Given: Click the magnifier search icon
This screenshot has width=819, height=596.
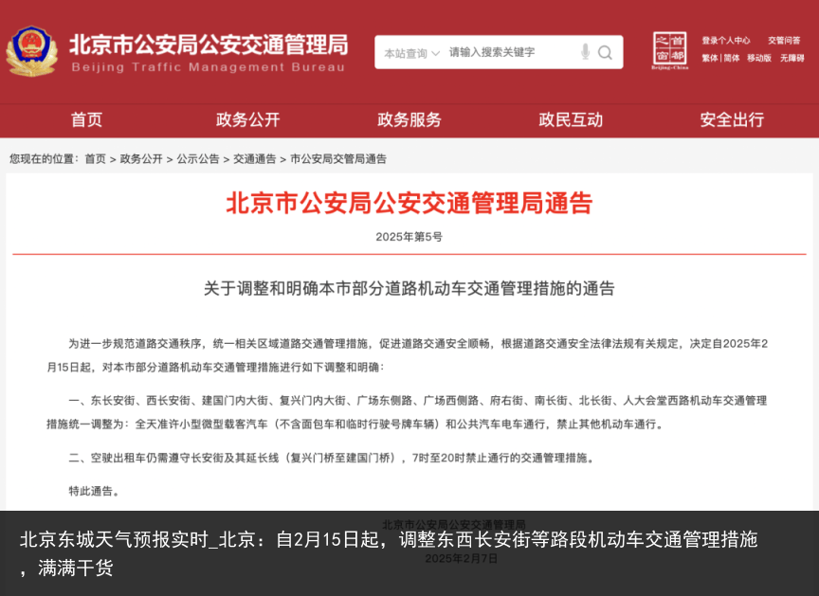Looking at the screenshot, I should tap(605, 52).
